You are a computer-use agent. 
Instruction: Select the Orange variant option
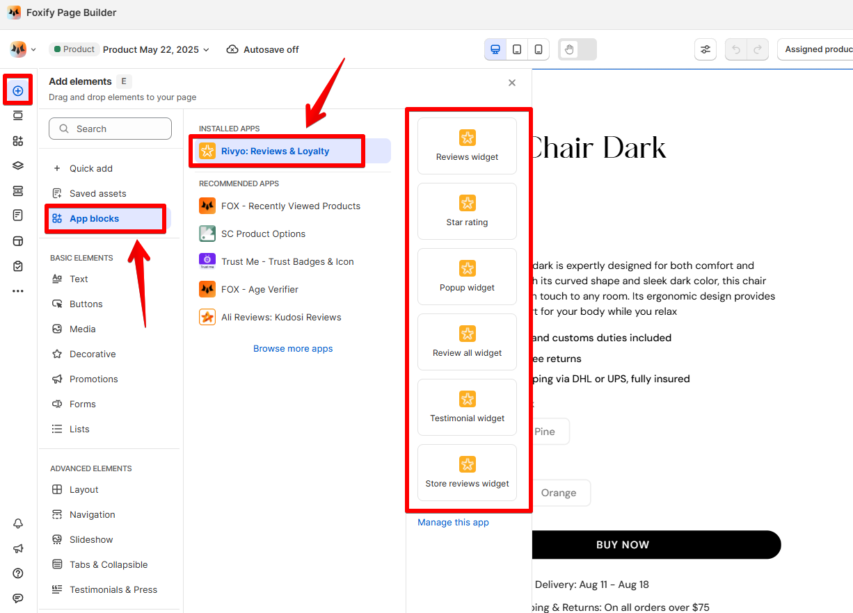(559, 493)
